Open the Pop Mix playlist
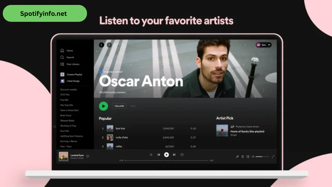Viewport: 332px width, 187px height. coord(64,100)
